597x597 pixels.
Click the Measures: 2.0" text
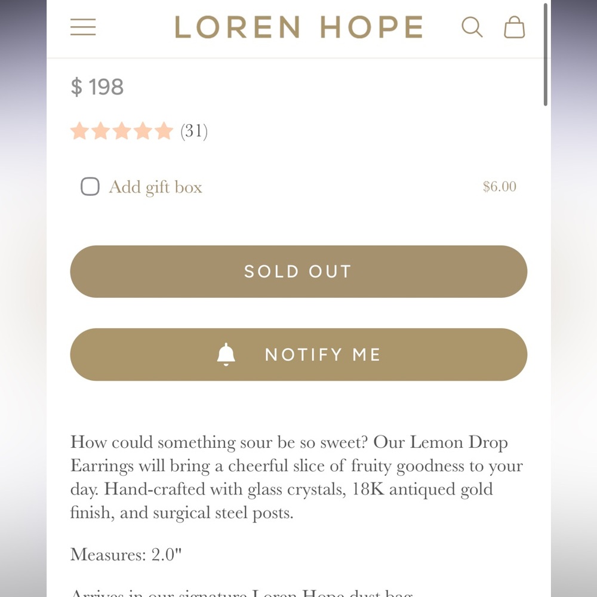point(125,554)
